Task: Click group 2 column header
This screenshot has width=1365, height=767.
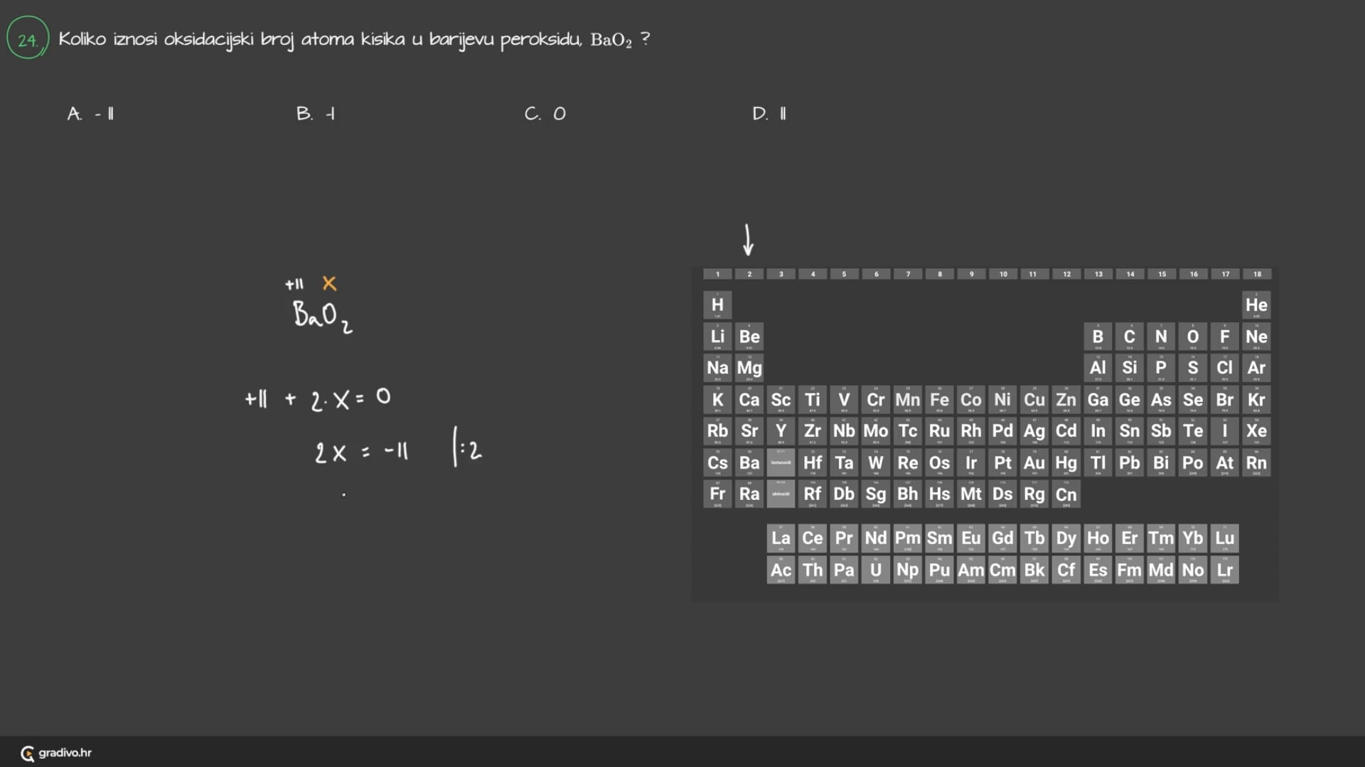Action: click(749, 274)
